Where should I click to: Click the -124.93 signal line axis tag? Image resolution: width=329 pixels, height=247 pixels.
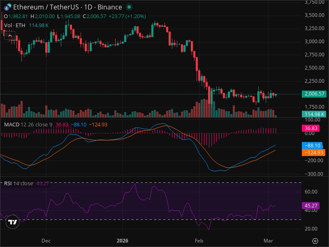313,152
